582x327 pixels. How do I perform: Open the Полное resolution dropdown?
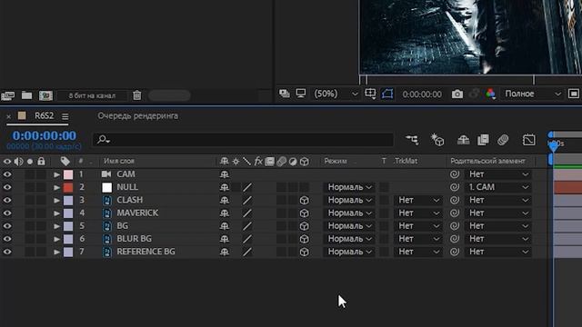(x=532, y=94)
